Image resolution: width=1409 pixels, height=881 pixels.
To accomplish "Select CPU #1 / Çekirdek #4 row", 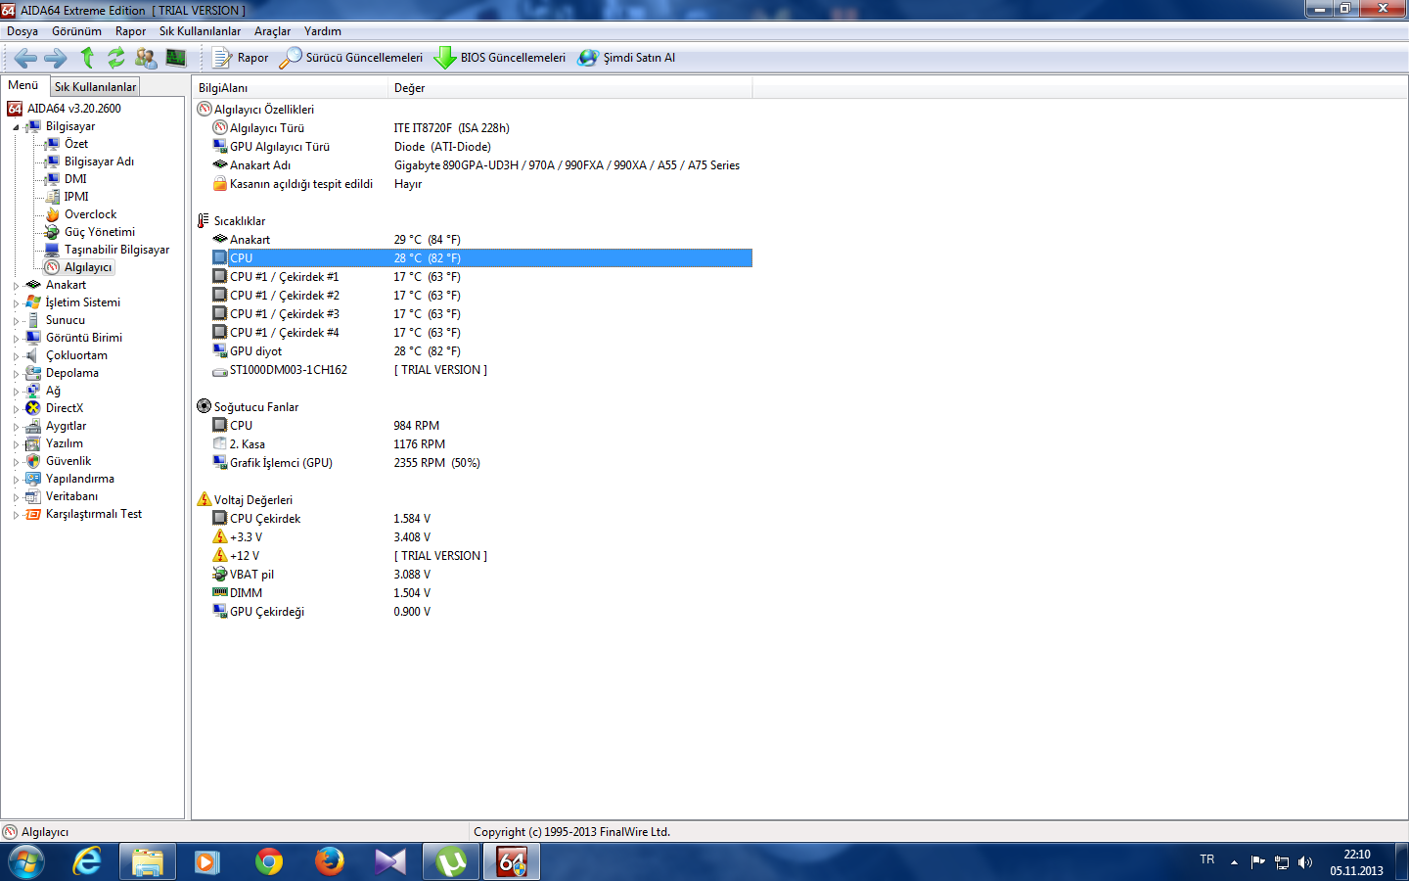I will pos(481,333).
